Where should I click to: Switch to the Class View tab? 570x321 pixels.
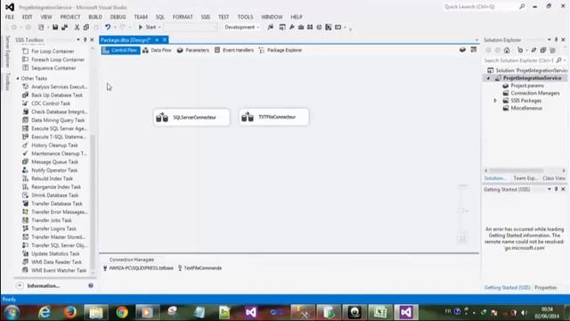554,178
